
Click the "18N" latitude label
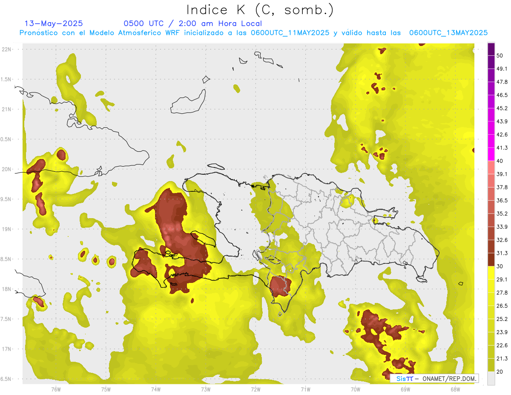6,289
